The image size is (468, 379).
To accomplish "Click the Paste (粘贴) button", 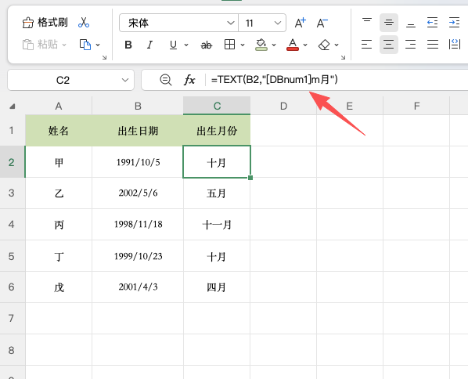I will coord(40,45).
